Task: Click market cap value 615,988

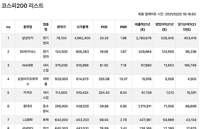Action: (82, 65)
